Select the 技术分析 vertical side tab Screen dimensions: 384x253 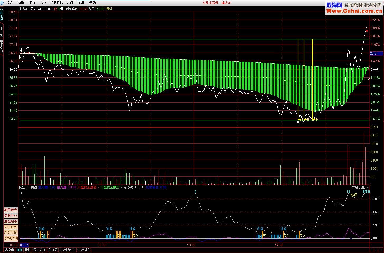click(x=2, y=31)
